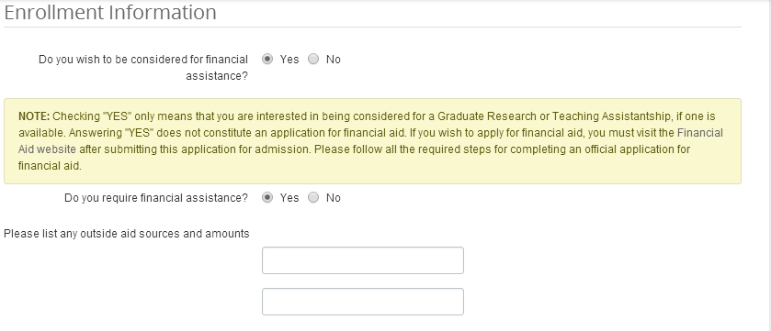Click the 'Do you require financial assistance?' label

click(156, 198)
